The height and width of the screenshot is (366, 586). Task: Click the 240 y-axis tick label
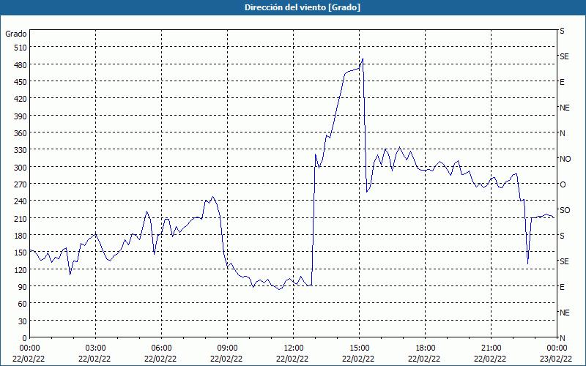tap(21, 201)
